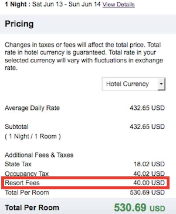Image resolution: width=176 pixels, height=214 pixels.
Task: Click the Subtotal 432.65 USD amount
Action: pos(147,127)
